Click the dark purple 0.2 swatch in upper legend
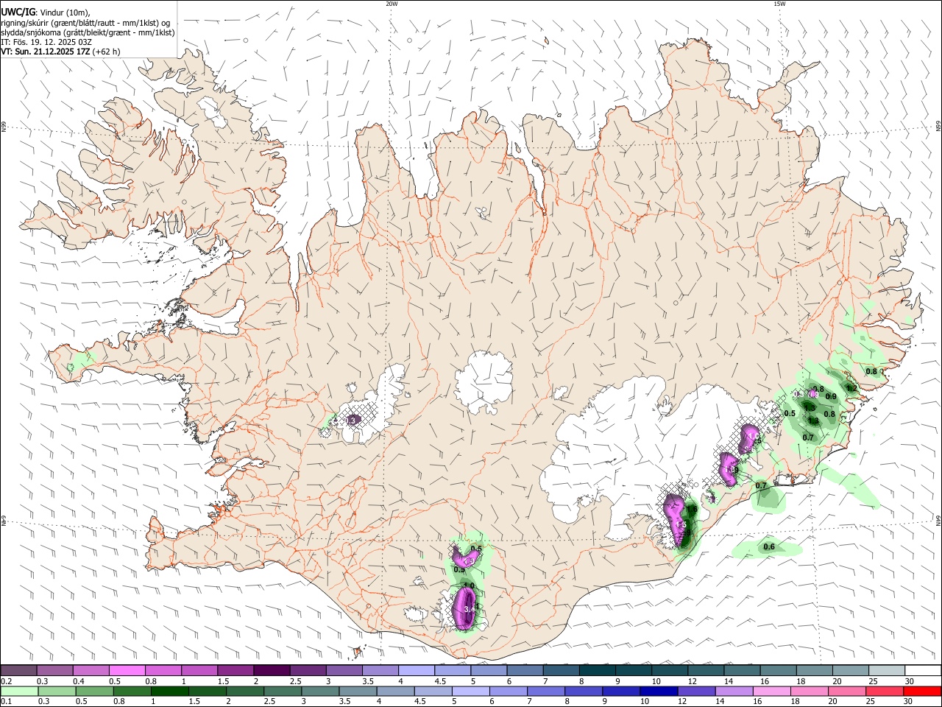 pyautogui.click(x=19, y=670)
